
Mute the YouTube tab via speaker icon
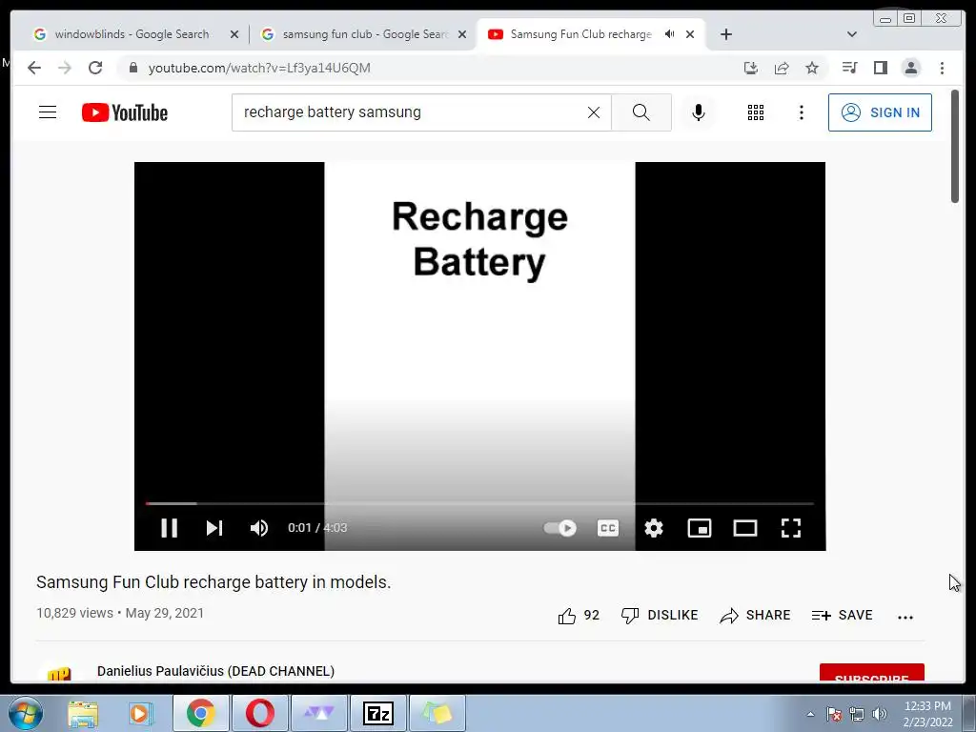pyautogui.click(x=670, y=34)
